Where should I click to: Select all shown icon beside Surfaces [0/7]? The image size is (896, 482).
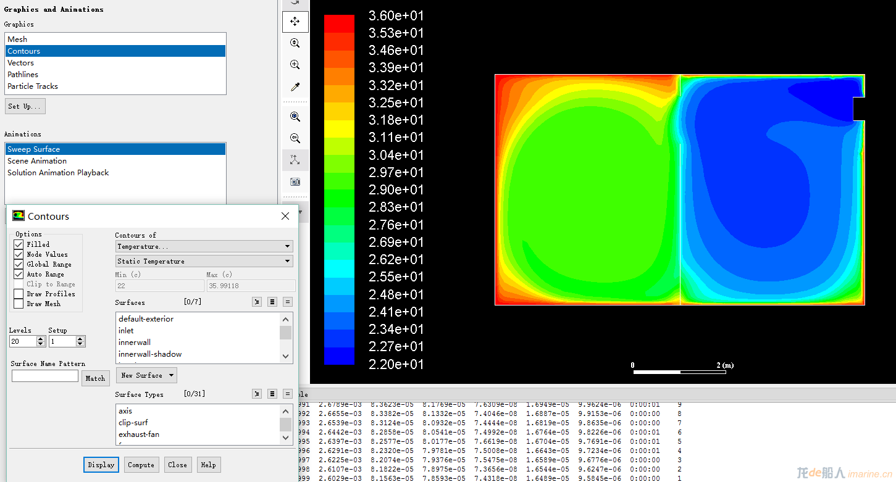coord(272,302)
